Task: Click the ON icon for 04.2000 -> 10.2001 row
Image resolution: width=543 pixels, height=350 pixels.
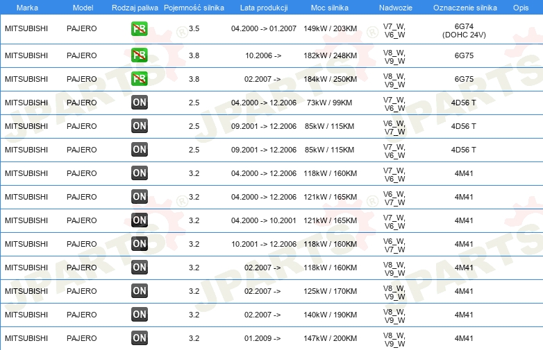Action: click(x=139, y=220)
